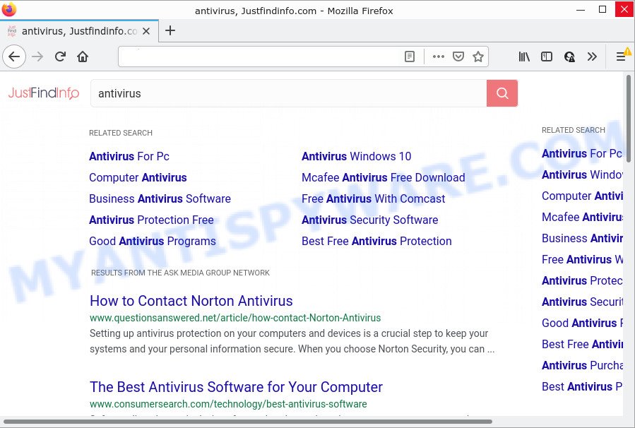Open sidebar Best Antivirus P... link
This screenshot has height=428, width=635.
[582, 386]
